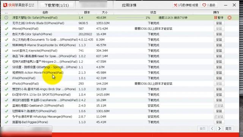Screen dimensions: 243x137
Task: Install Infinity Blade II
Action: point(219,23)
